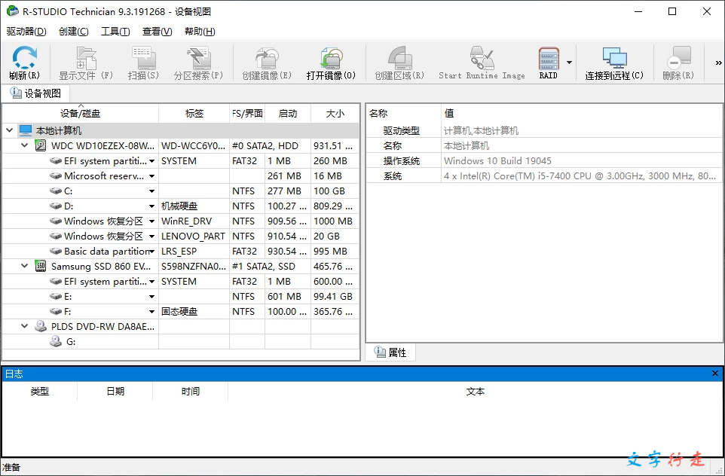Open dropdown arrow on C: row
The image size is (725, 476).
tap(151, 191)
